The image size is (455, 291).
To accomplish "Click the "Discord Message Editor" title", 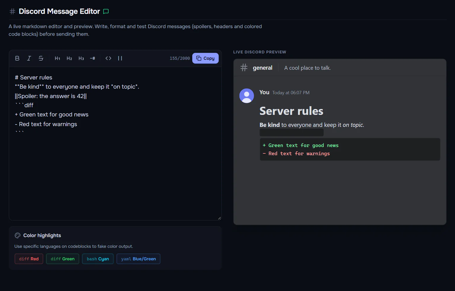I will pos(59,12).
